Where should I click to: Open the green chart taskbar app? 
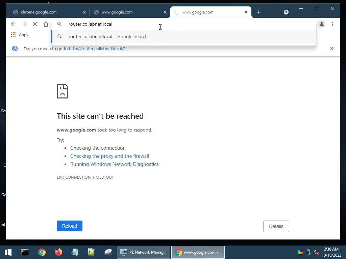91,252
